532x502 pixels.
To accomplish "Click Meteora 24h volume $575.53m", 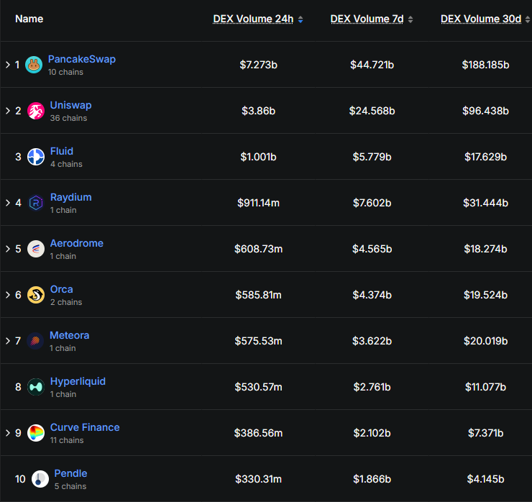I will (x=259, y=341).
